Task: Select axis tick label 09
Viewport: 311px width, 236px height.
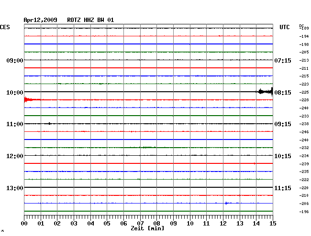Action: point(173,224)
